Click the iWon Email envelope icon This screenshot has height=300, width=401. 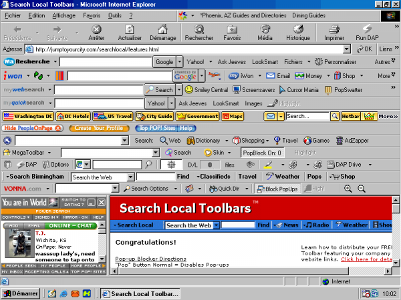(x=270, y=76)
